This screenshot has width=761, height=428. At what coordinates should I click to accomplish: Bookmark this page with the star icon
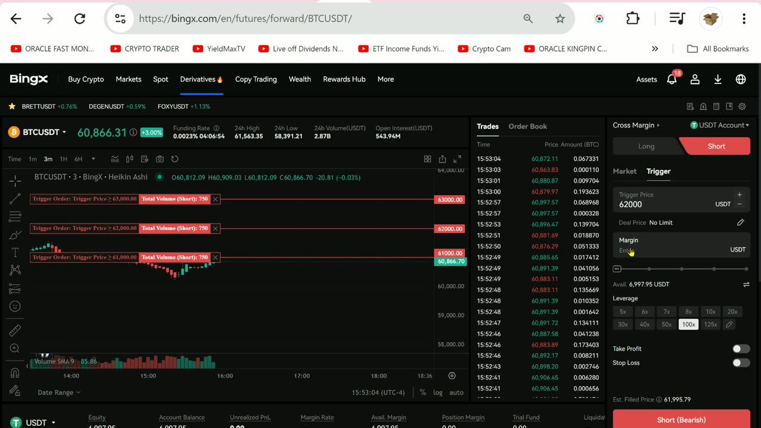tap(560, 18)
